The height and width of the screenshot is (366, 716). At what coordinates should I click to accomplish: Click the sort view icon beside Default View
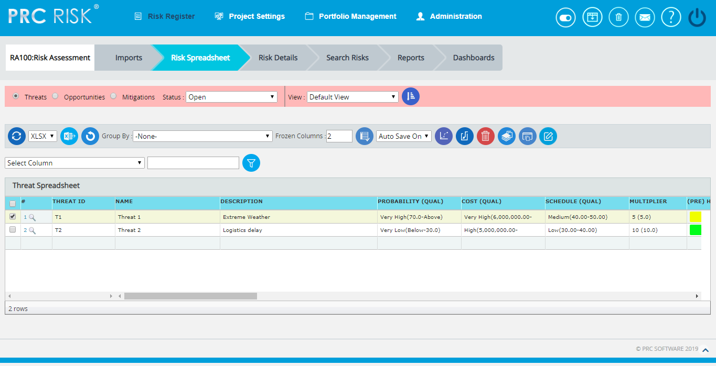pyautogui.click(x=411, y=96)
